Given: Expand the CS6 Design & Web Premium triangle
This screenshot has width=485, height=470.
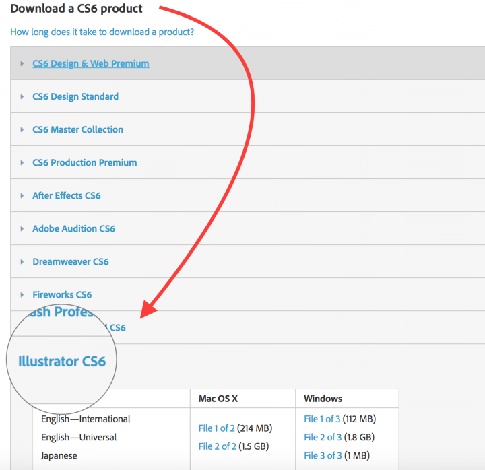Looking at the screenshot, I should tap(22, 64).
